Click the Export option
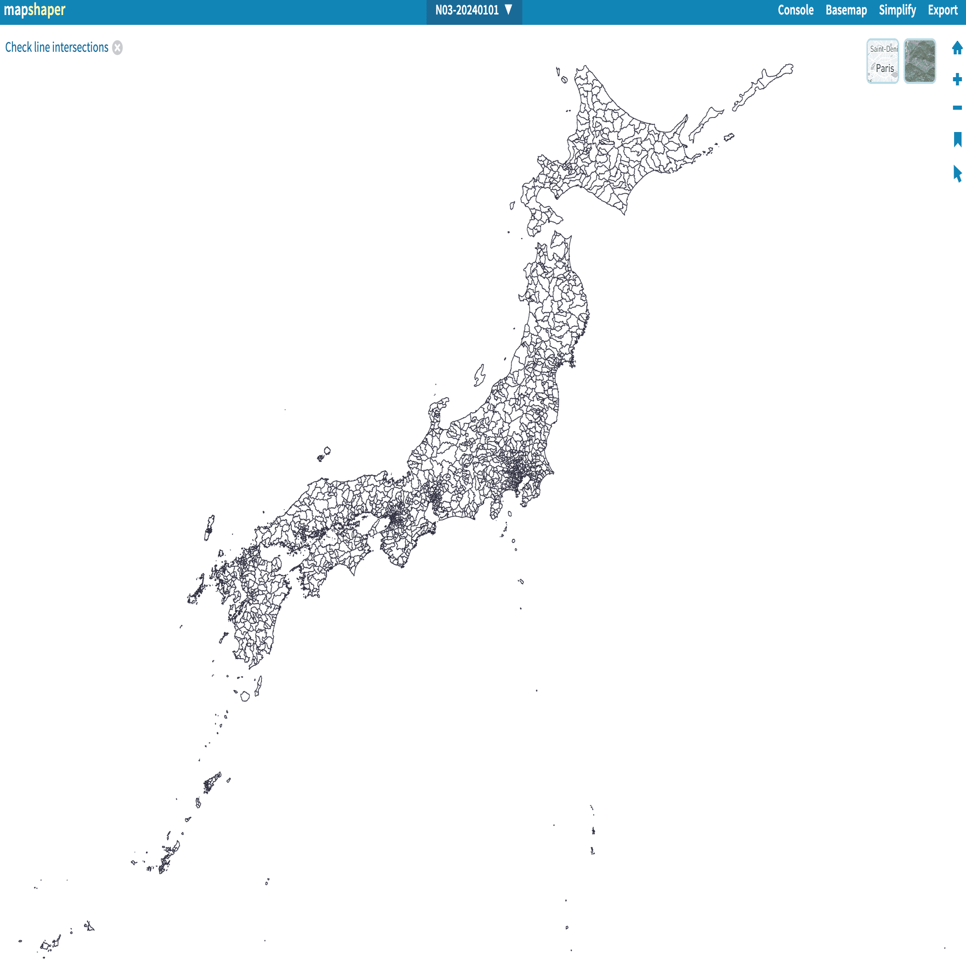This screenshot has width=966, height=966. [x=943, y=10]
